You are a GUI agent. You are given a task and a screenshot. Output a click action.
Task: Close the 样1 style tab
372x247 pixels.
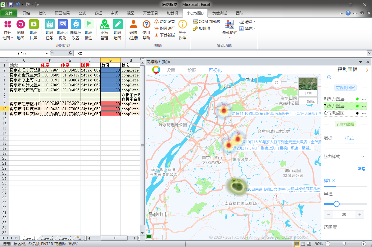334,180
